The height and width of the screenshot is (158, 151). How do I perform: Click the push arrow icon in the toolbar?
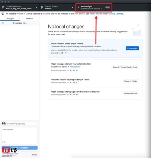point(78,8)
